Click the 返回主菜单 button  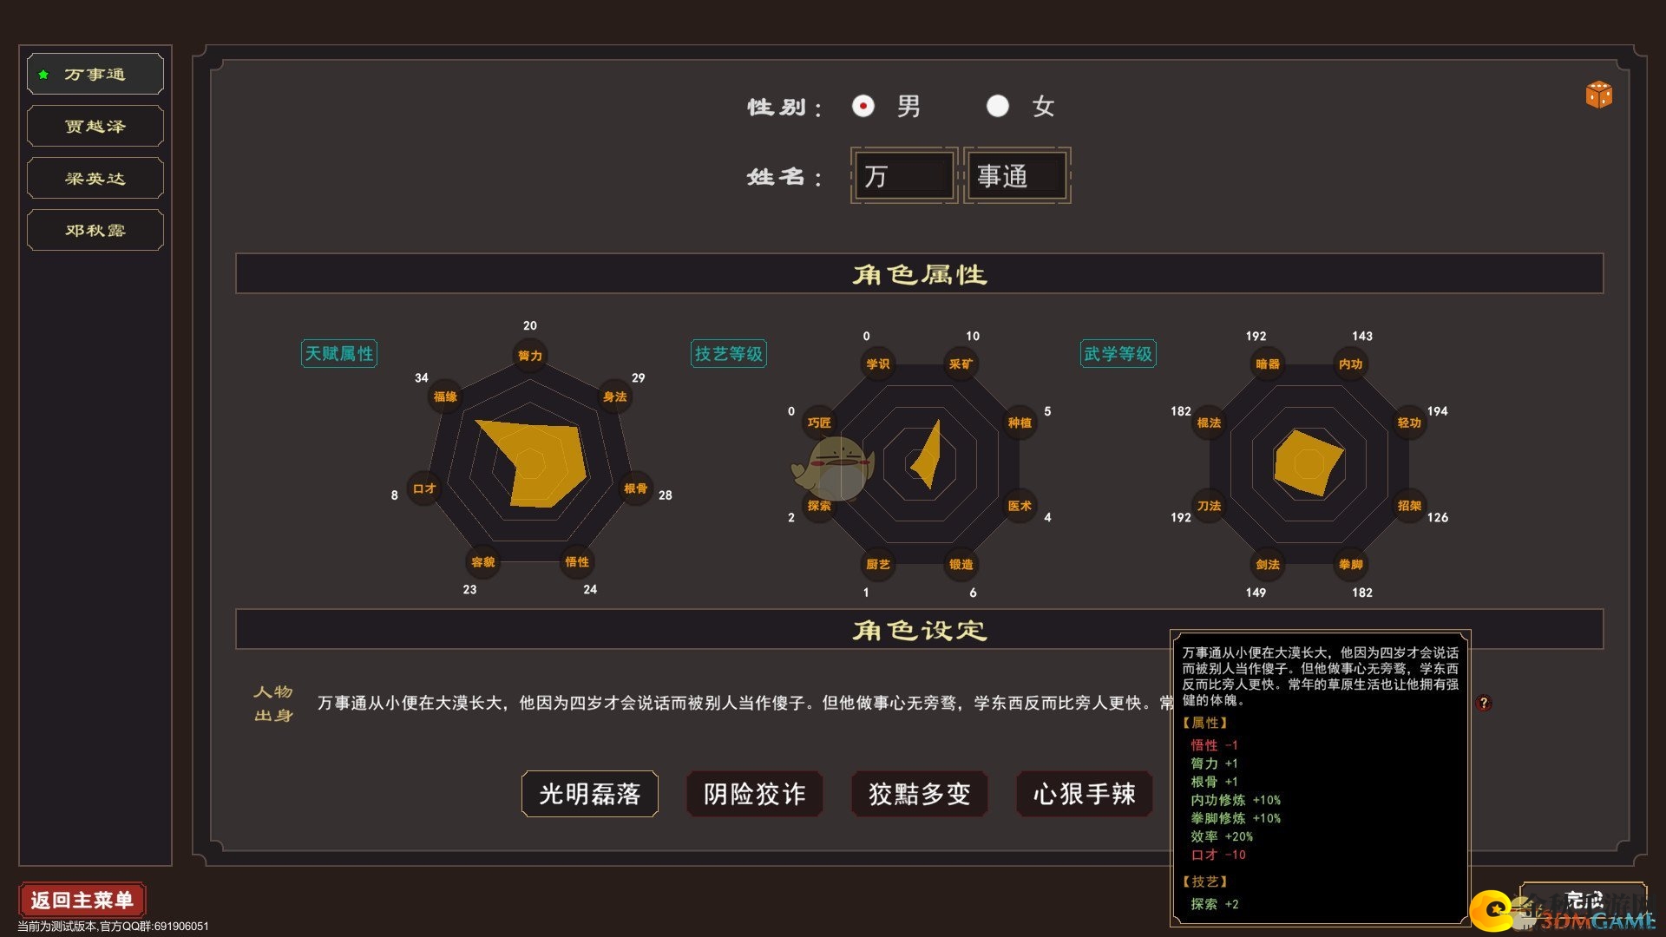point(82,900)
